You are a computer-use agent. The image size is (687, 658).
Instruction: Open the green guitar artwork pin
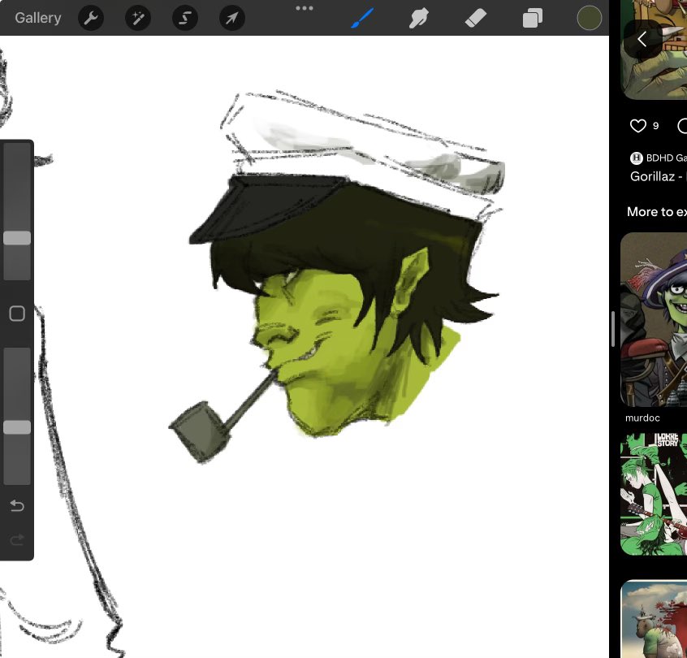[x=654, y=494]
